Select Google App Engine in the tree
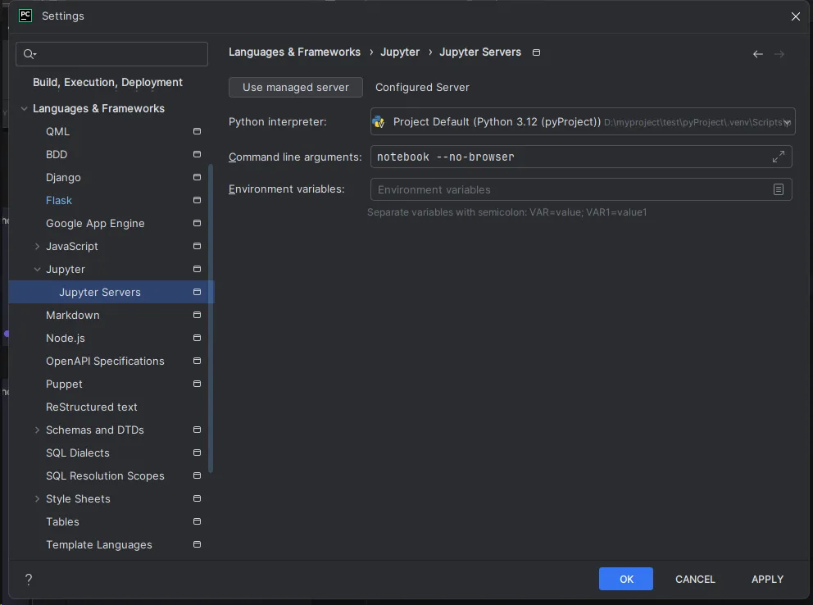 point(95,224)
